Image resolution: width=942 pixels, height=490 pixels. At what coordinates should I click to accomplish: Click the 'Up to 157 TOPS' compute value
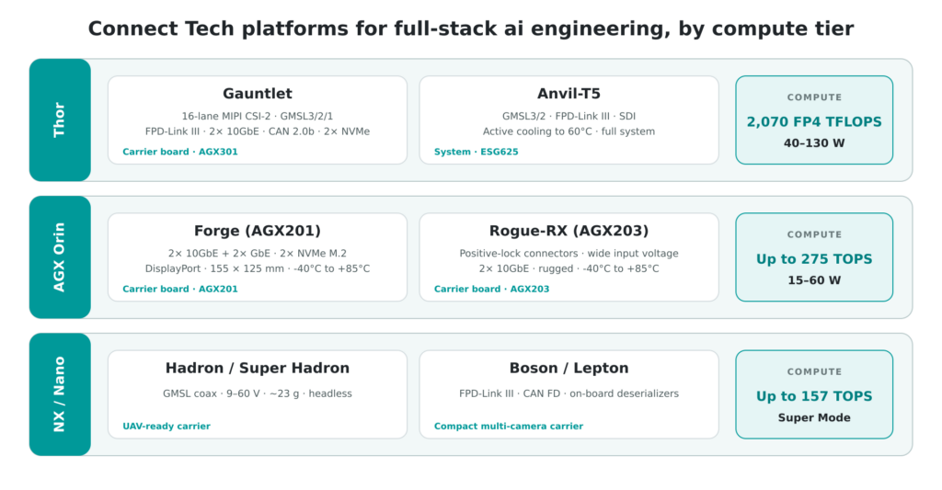click(814, 396)
